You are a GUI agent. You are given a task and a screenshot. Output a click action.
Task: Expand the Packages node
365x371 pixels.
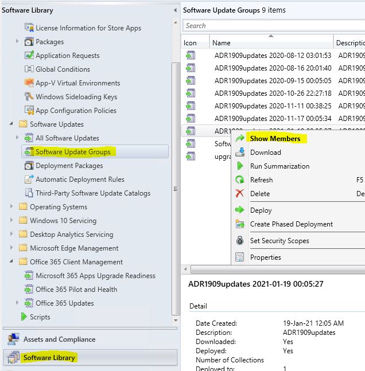[x=17, y=41]
